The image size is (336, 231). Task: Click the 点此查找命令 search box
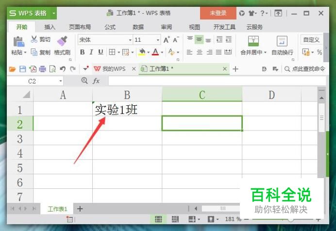304,69
